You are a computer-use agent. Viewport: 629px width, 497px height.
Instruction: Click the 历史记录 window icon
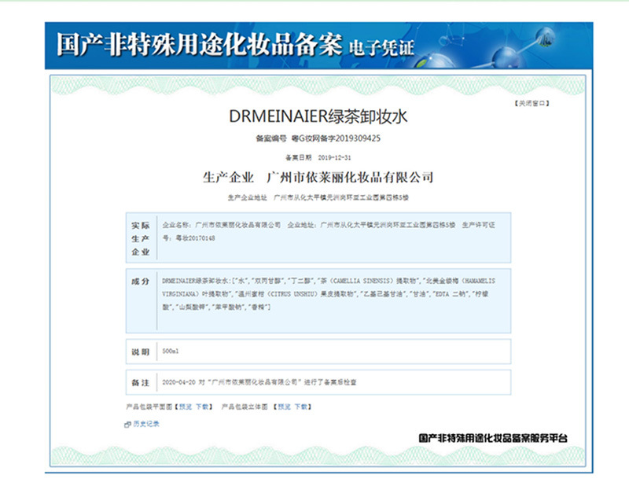127,424
